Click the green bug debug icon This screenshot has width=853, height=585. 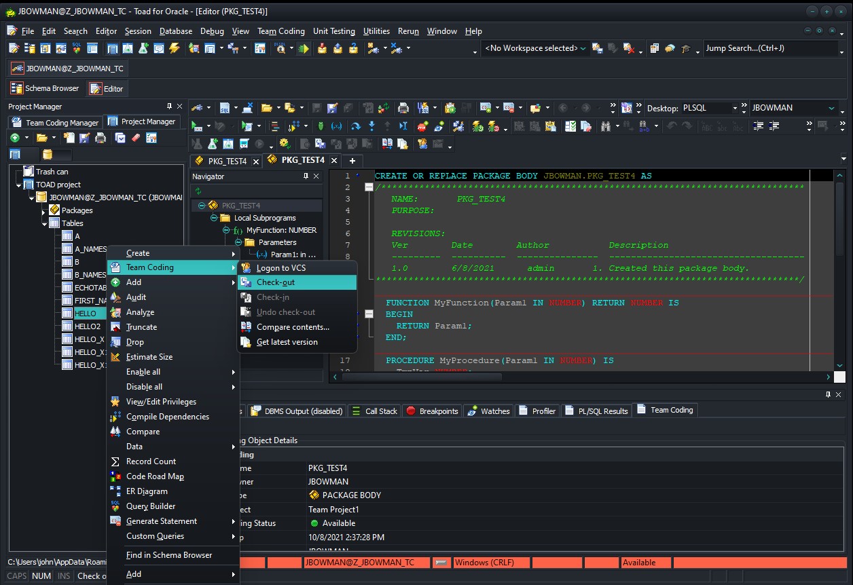(x=321, y=126)
